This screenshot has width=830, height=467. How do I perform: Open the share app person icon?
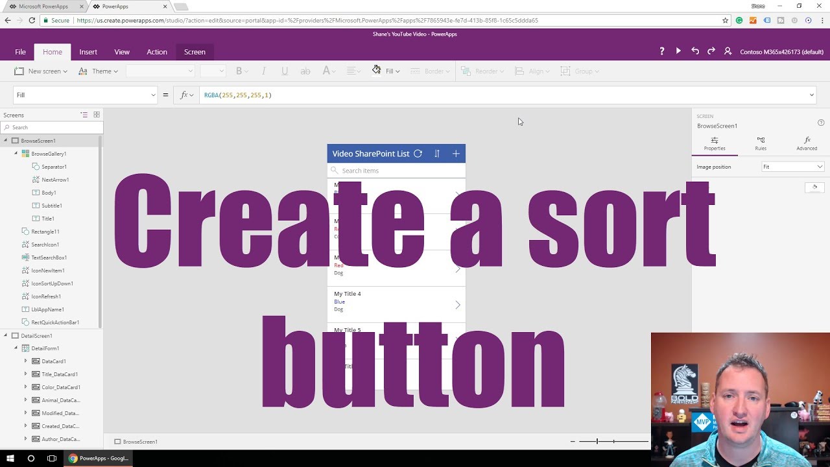728,51
